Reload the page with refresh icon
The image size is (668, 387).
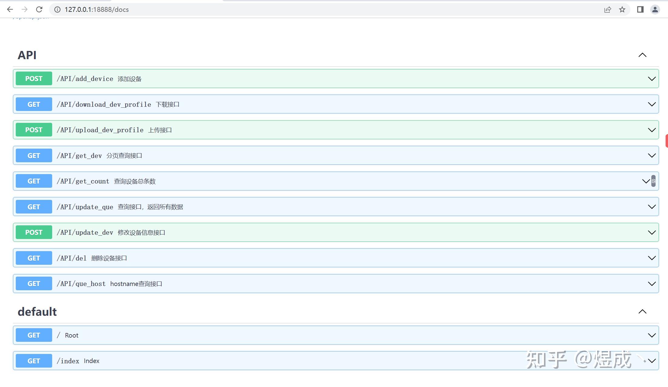(x=39, y=9)
